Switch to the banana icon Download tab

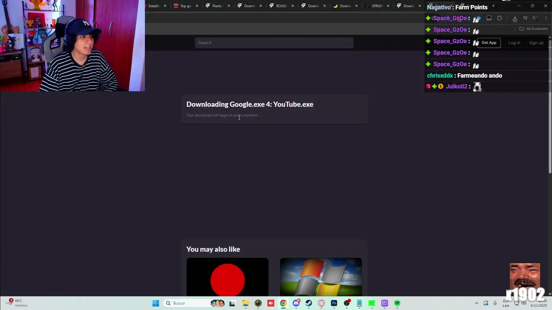(345, 6)
